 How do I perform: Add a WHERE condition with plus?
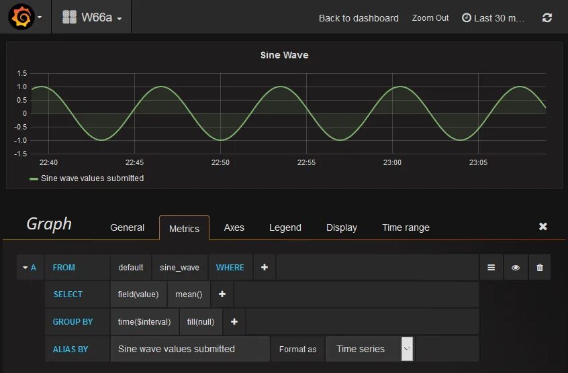tap(265, 268)
